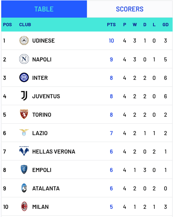Viewport: 173px width, 217px height.
Task: Click the Atalanta club crest
Action: (24, 188)
